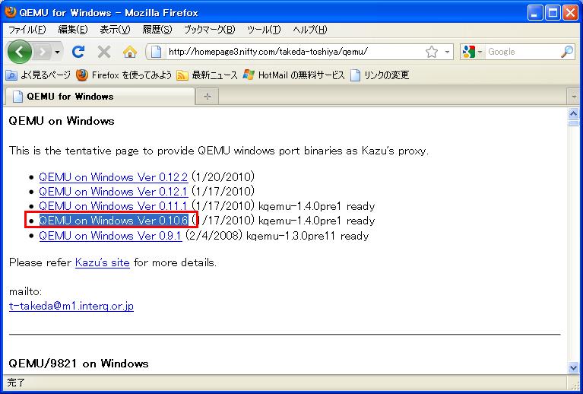
Task: Open the Google search engine selector
Action: (472, 52)
